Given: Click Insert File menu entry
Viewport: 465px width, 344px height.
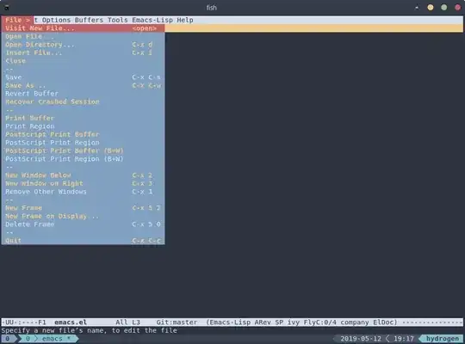Looking at the screenshot, I should [83, 52].
